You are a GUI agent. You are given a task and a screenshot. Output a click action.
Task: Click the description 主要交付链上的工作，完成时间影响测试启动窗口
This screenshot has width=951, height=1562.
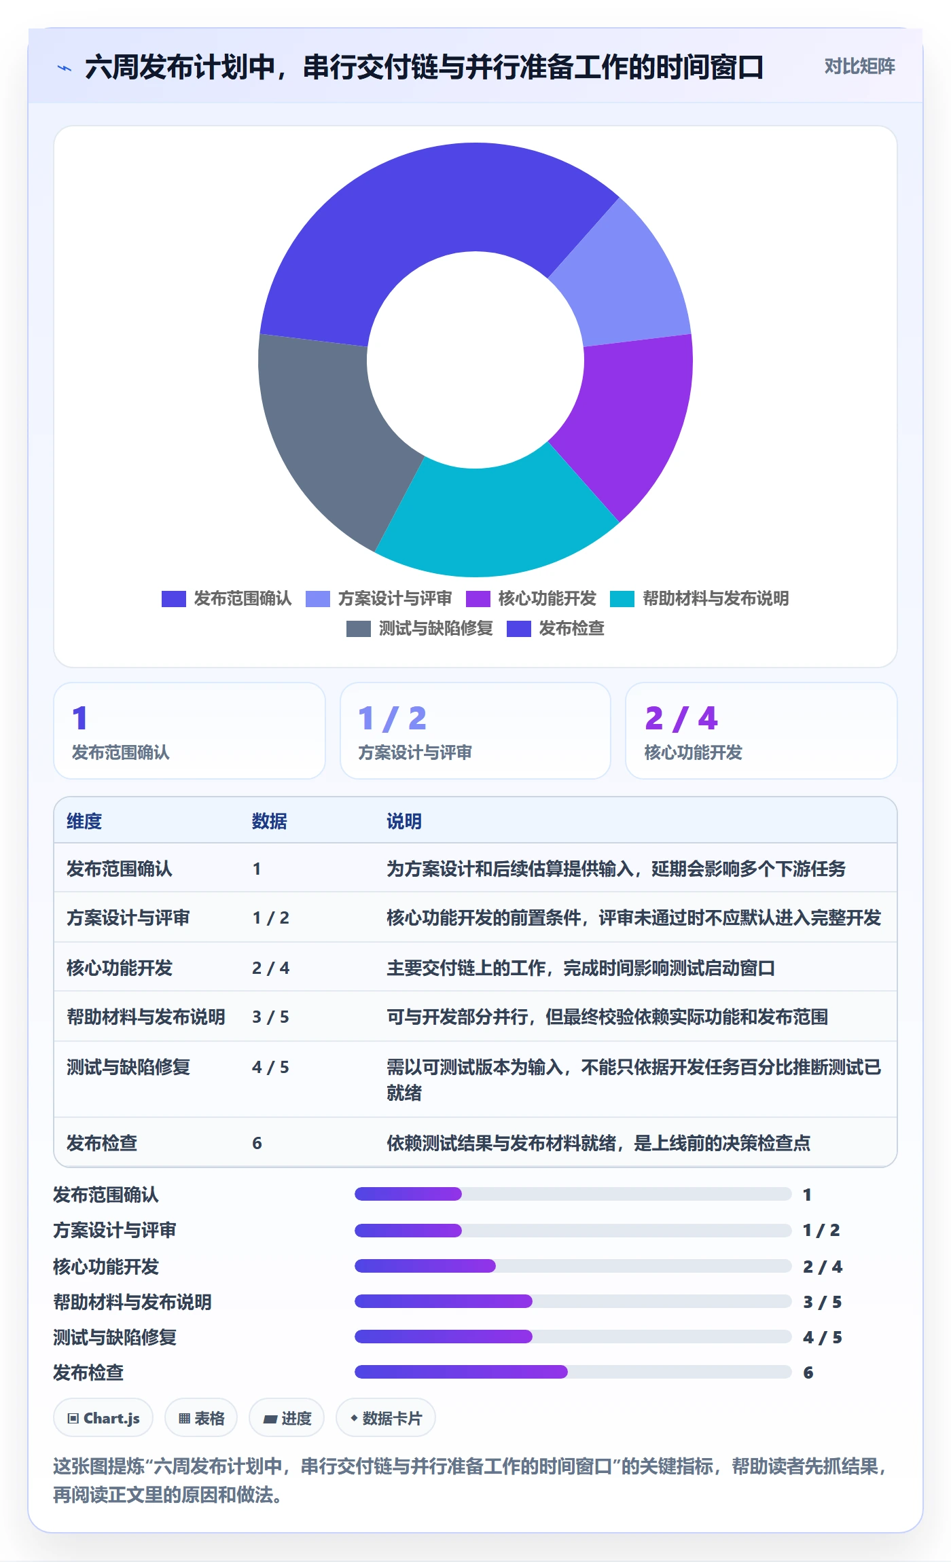click(x=581, y=968)
